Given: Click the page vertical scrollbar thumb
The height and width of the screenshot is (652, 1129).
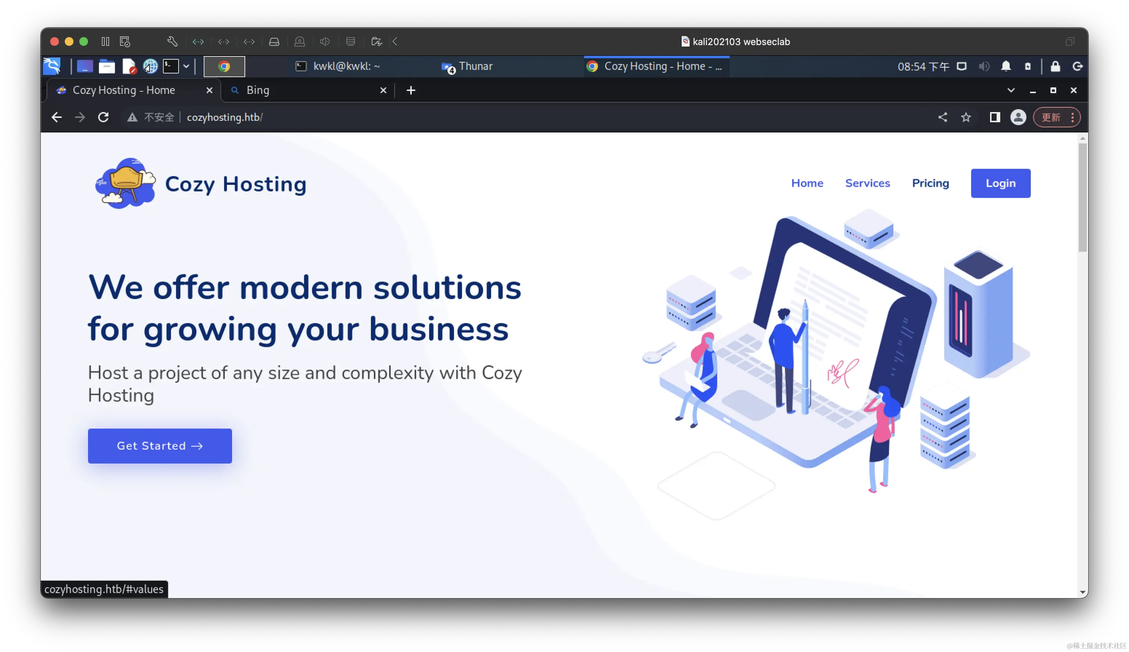Looking at the screenshot, I should tap(1082, 197).
